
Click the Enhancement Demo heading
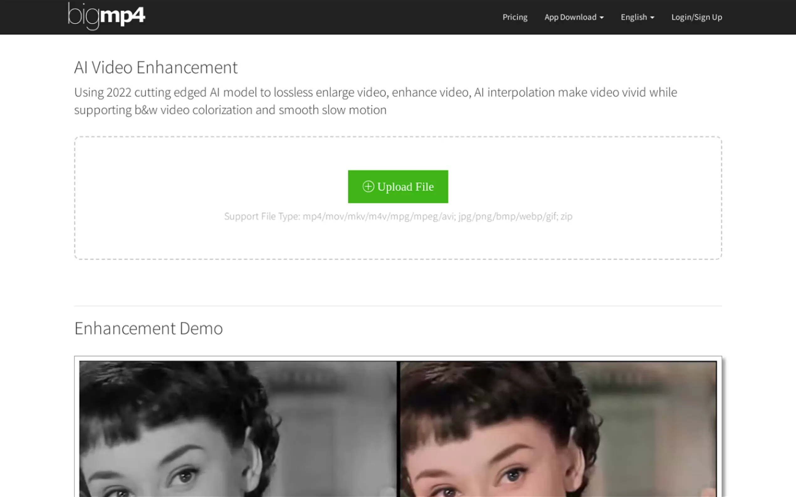pyautogui.click(x=149, y=328)
